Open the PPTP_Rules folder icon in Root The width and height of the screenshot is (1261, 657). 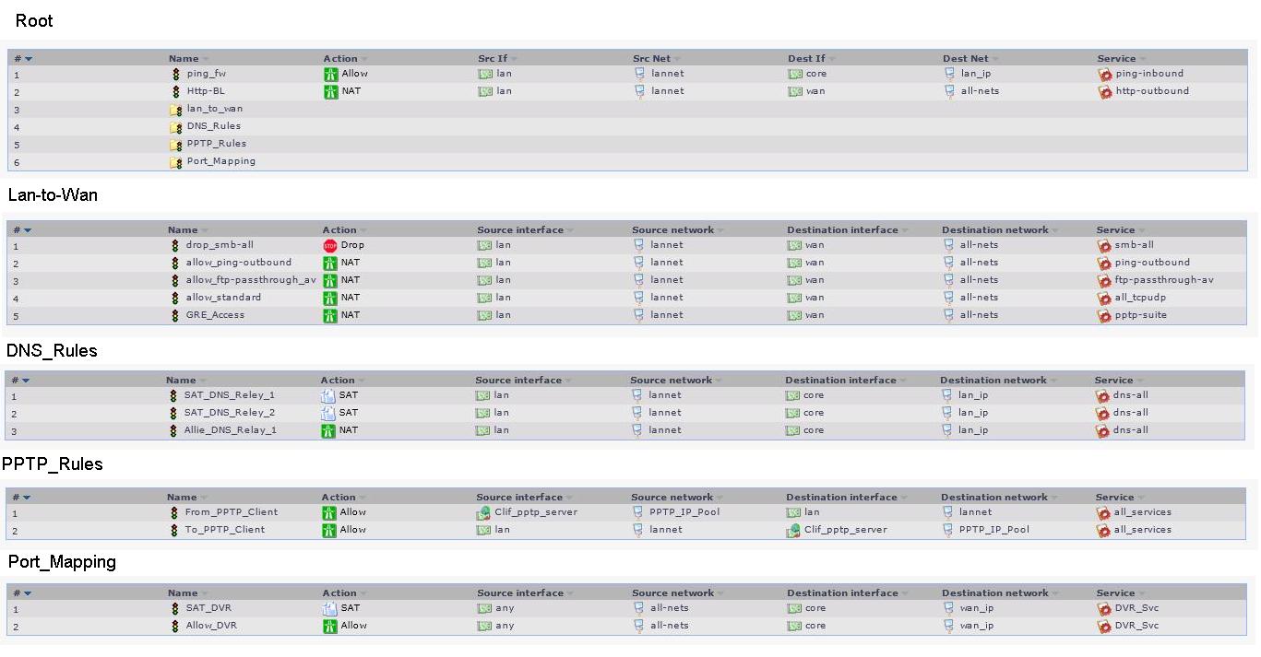(175, 144)
